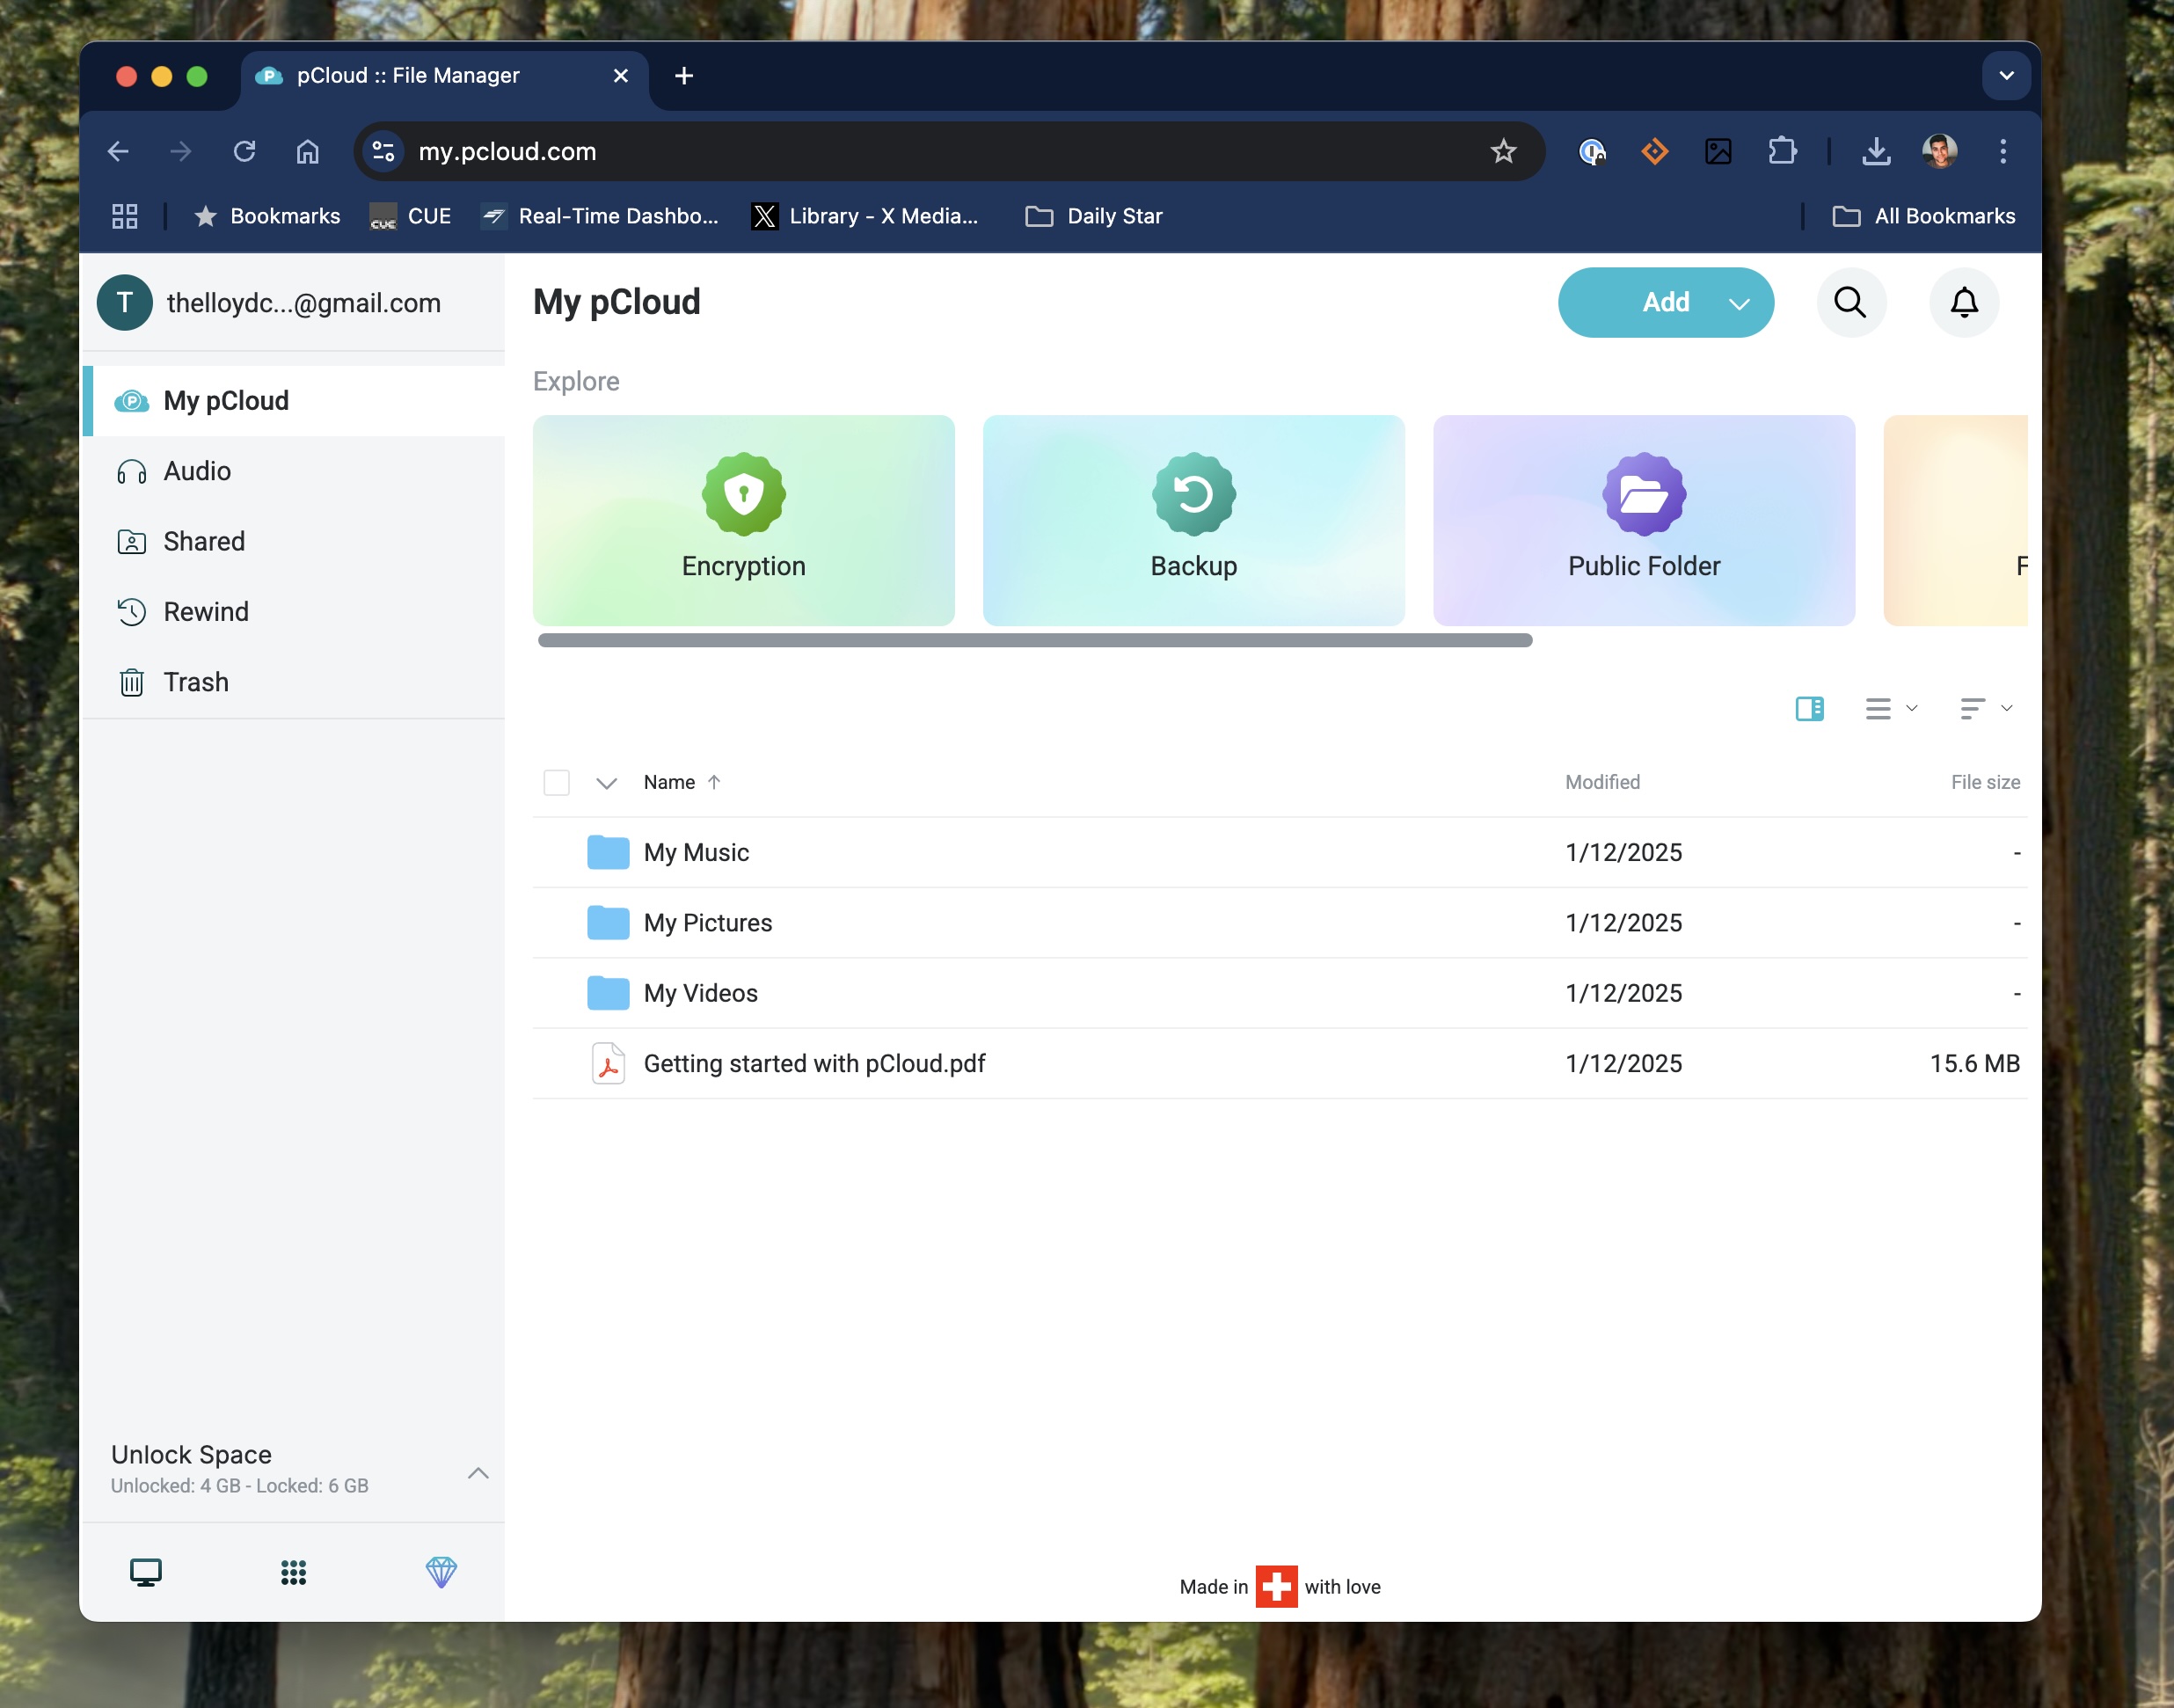
Task: Open the Encryption section from Explore
Action: 743,520
